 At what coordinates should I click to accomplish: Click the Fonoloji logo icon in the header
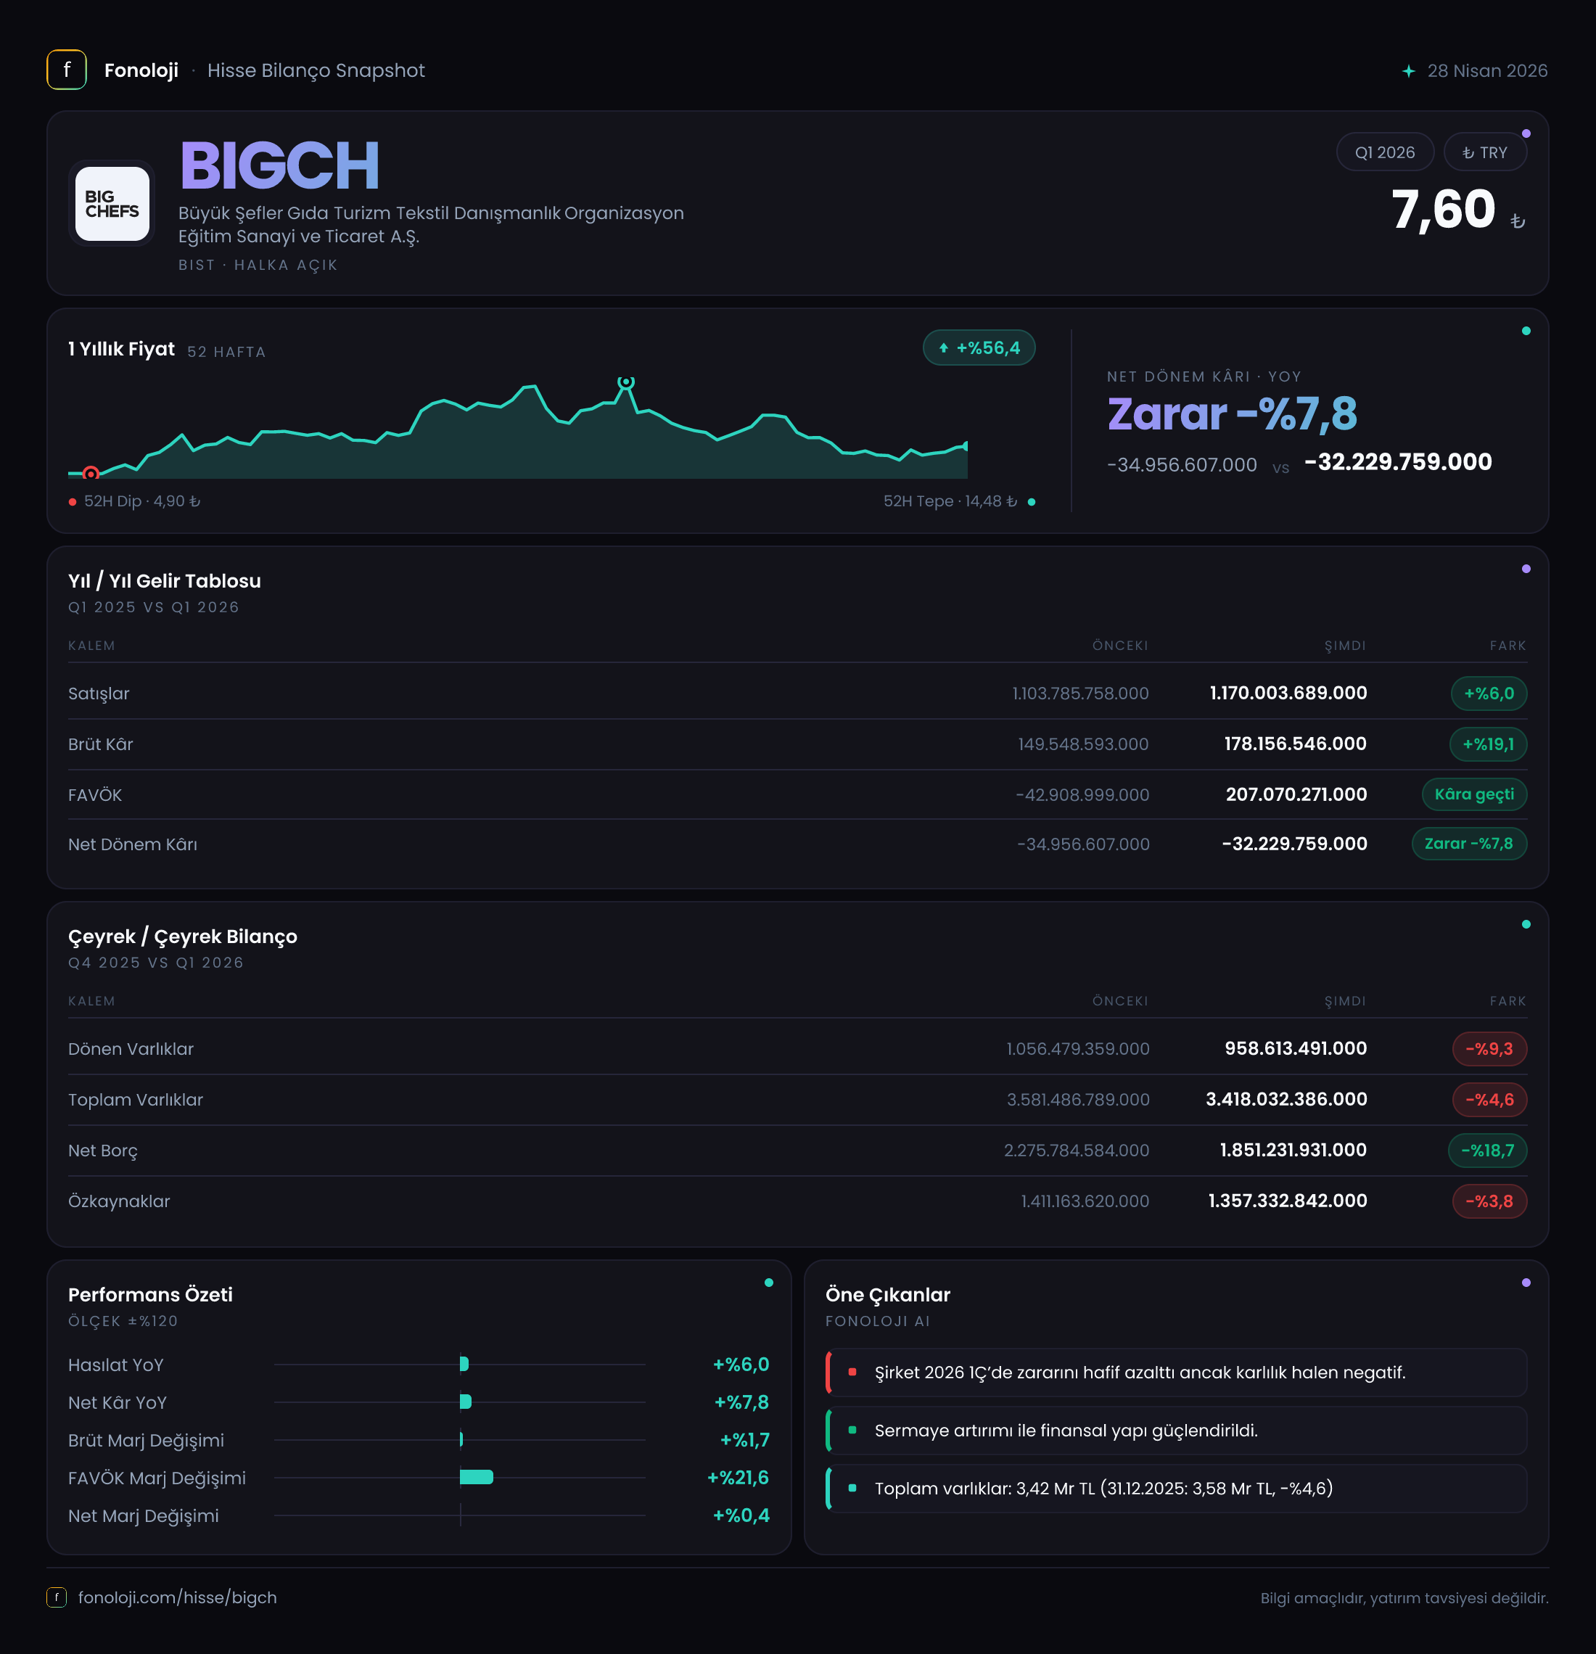(x=67, y=70)
